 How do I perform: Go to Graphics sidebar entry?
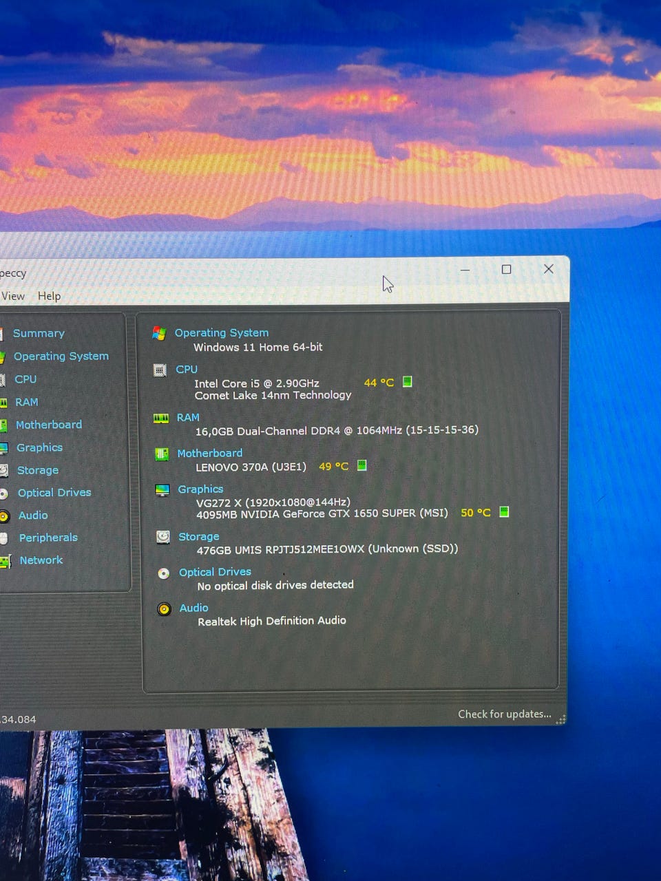39,447
